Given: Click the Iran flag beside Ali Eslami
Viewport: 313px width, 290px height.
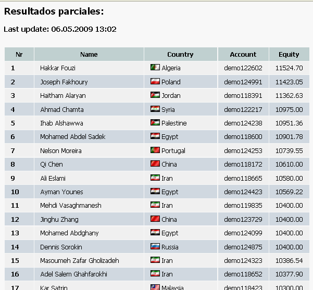Looking at the screenshot, I should point(155,178).
